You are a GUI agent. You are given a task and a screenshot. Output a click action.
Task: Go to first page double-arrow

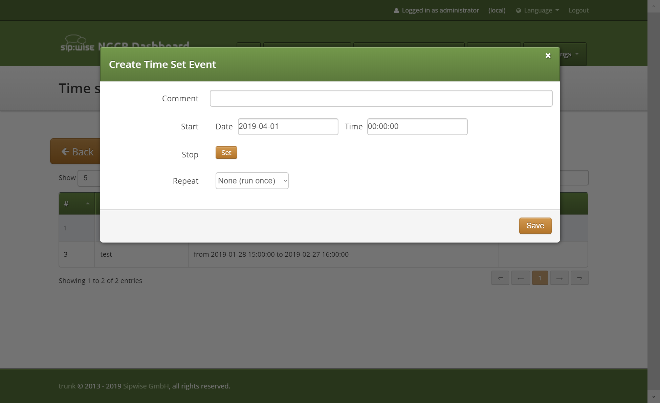500,278
